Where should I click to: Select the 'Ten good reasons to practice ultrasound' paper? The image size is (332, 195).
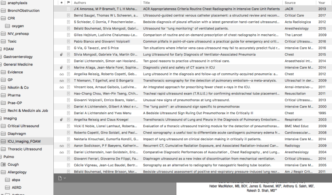[186, 61]
